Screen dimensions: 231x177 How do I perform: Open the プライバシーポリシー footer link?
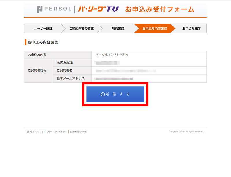pyautogui.click(x=57, y=132)
